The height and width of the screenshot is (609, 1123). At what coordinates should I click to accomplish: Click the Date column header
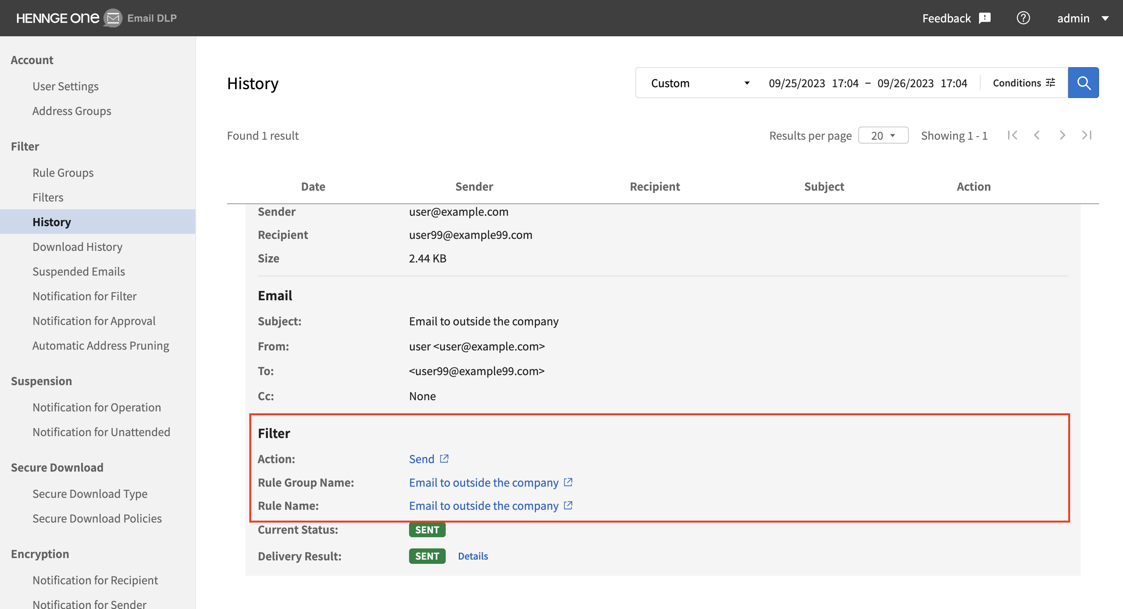coord(313,186)
